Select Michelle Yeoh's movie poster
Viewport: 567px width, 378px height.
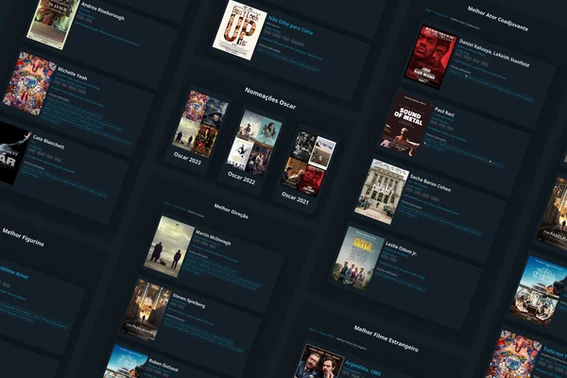tap(29, 83)
